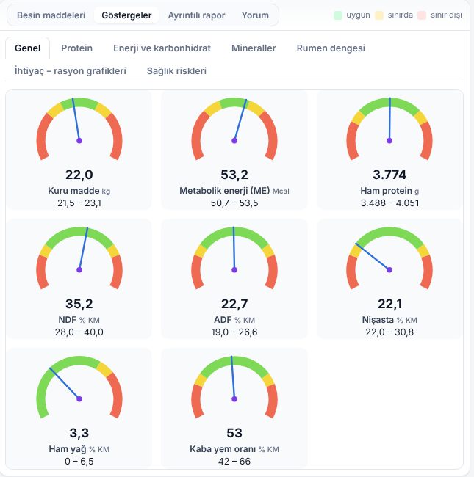Click the range text 42 – 66
This screenshot has height=477, width=474.
tap(234, 461)
